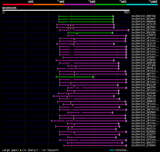
Task: Click the UniRef100_A2YVJ5 label
Action: [x=143, y=24]
